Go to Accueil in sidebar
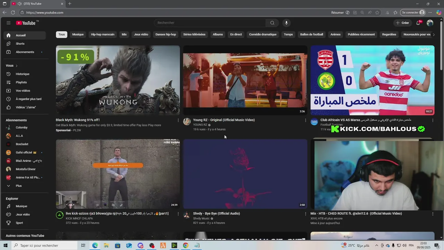Viewport: 444px width, 250px height. (25, 35)
